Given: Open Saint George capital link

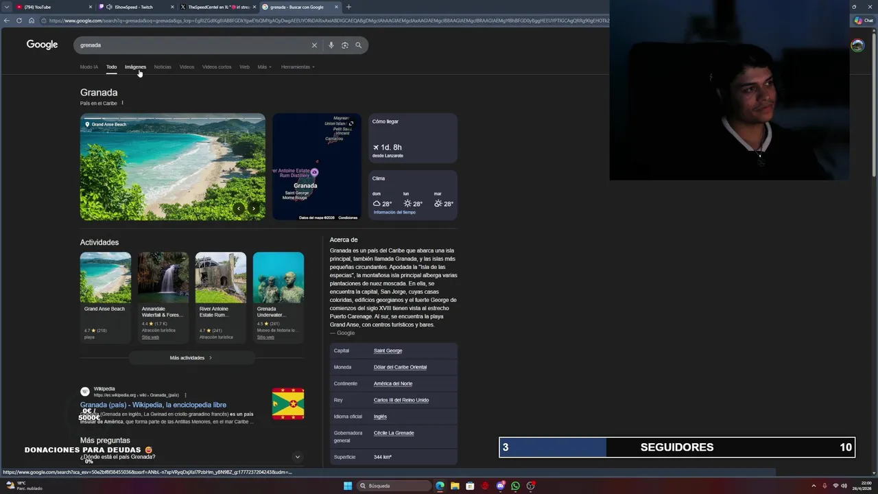Looking at the screenshot, I should 388,351.
